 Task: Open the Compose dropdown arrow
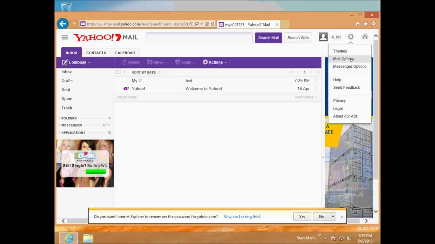click(89, 62)
